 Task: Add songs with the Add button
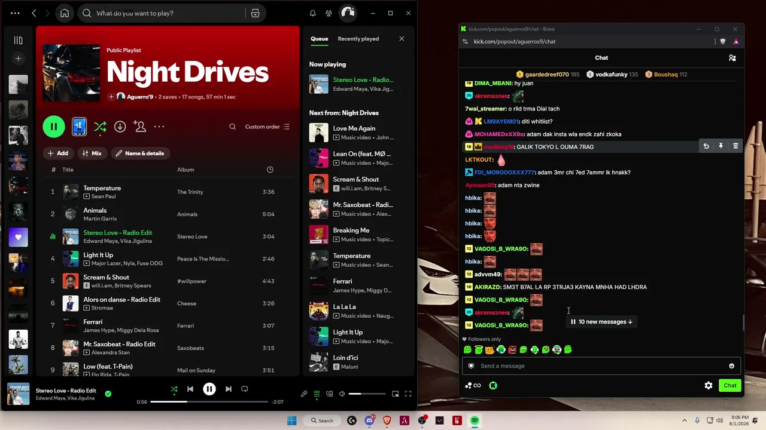click(57, 153)
